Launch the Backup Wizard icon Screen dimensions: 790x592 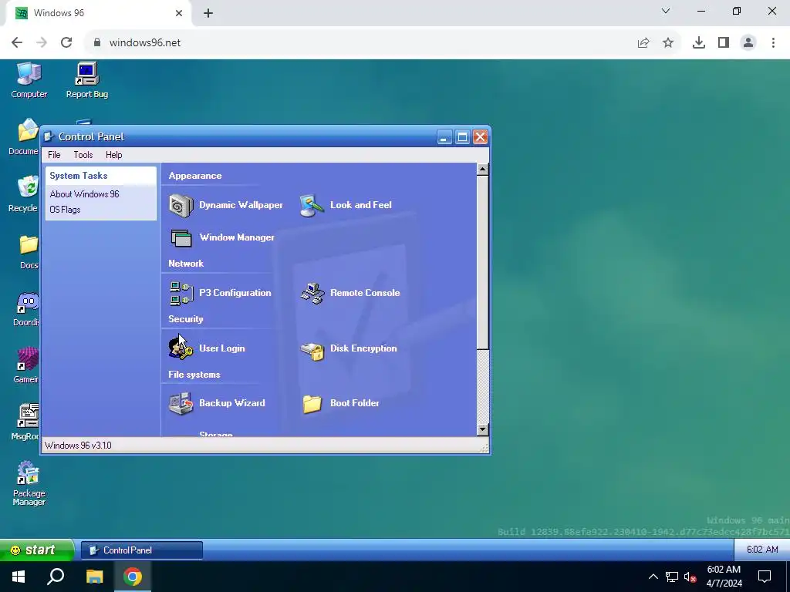[181, 403]
